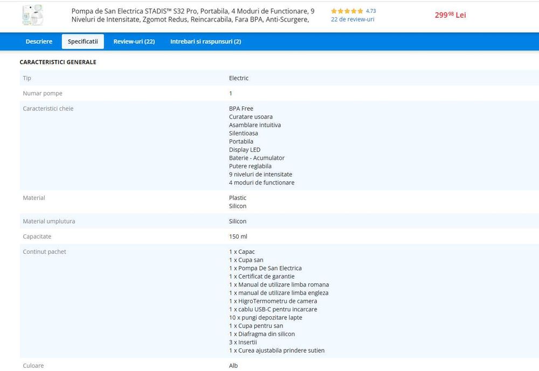Click the 4.73 rating score

[x=371, y=11]
